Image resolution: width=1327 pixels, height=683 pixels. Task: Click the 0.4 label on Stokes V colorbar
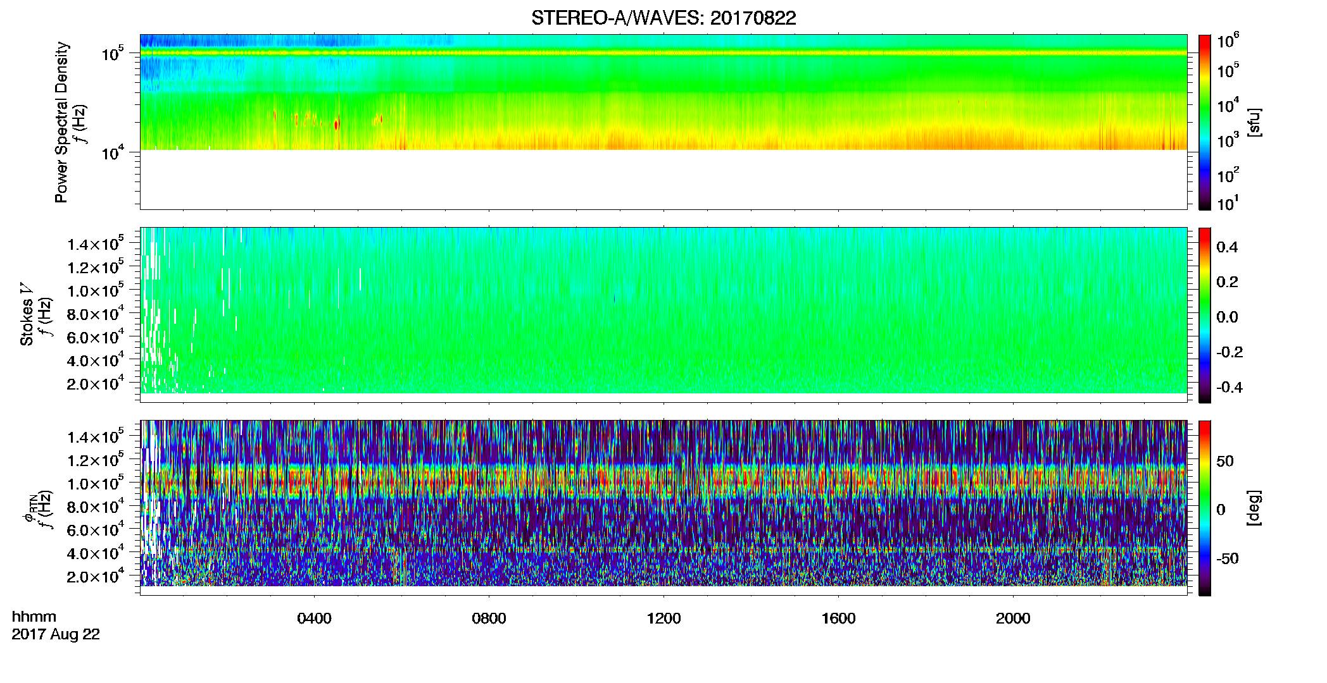1226,247
